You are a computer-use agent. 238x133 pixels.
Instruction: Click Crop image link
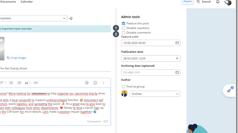pyautogui.click(x=16, y=58)
